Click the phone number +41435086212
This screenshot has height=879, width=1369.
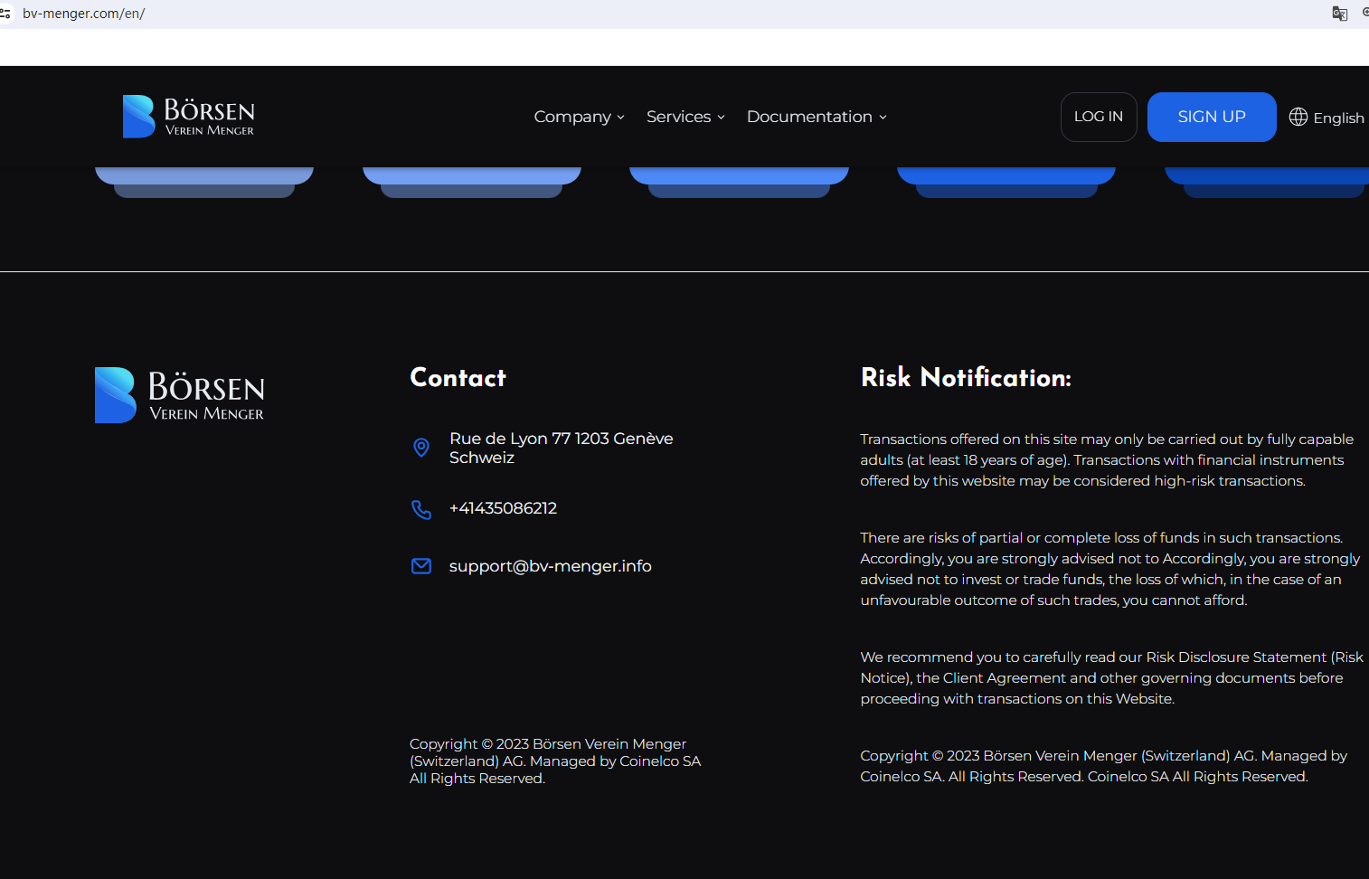(503, 508)
